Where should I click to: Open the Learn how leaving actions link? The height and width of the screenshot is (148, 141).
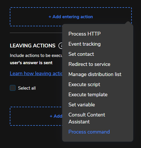tap(36, 73)
